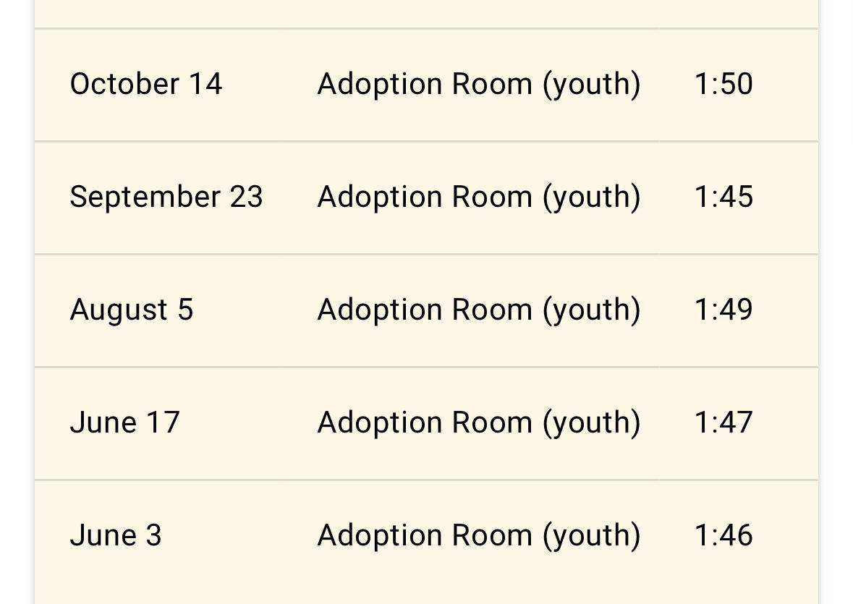
Task: Select Adoption Room (youth) for June 17
Action: point(479,422)
